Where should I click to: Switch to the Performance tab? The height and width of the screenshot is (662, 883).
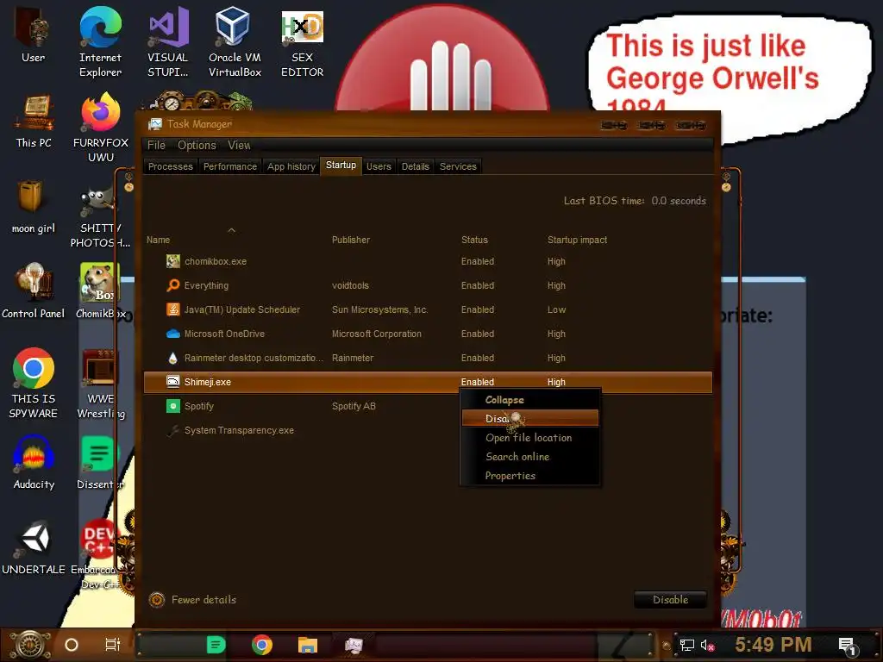coord(229,166)
